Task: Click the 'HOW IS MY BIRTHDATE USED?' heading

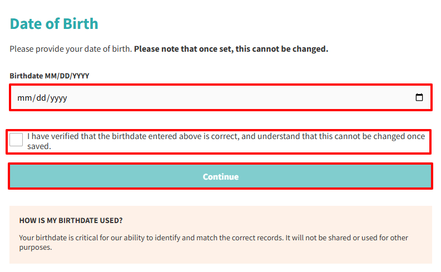Action: coord(71,220)
